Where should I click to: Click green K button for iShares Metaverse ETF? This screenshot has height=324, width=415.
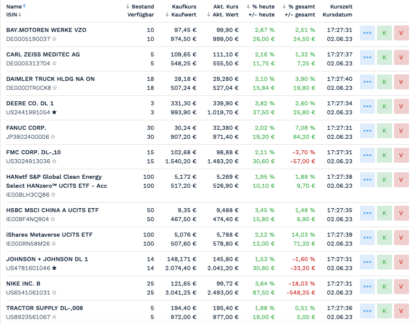point(384,238)
